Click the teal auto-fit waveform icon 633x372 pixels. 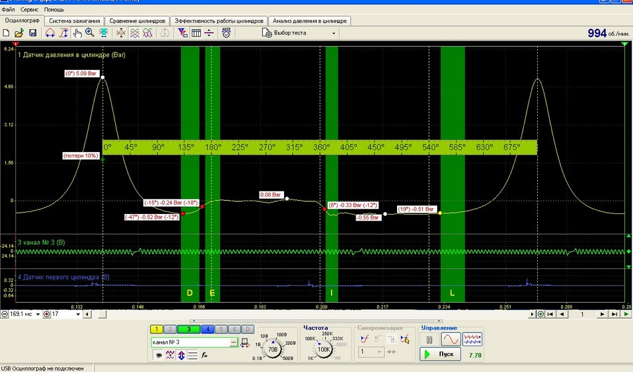tap(103, 33)
